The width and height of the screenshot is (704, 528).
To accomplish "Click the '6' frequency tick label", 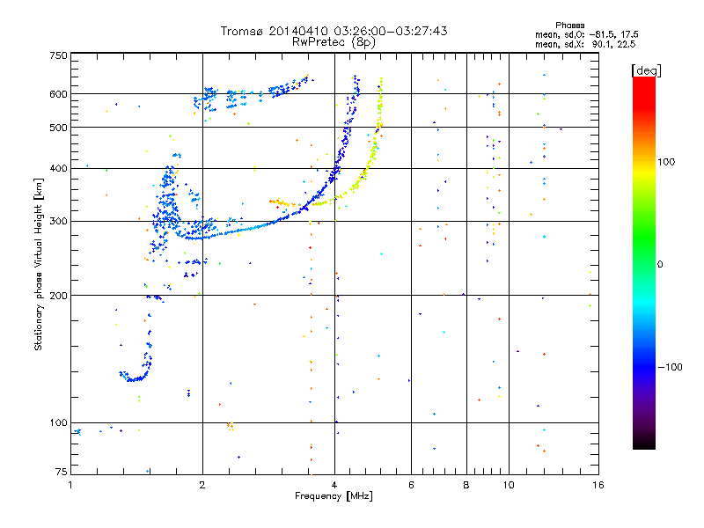I will 411,485.
